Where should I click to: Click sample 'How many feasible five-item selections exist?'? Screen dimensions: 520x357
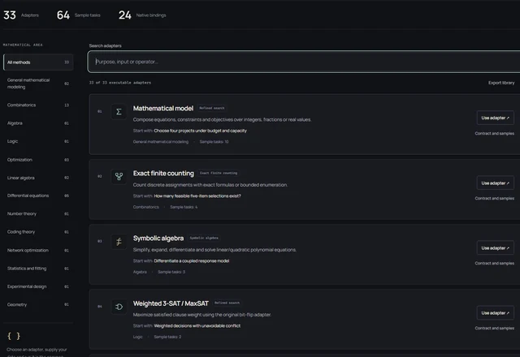point(197,196)
